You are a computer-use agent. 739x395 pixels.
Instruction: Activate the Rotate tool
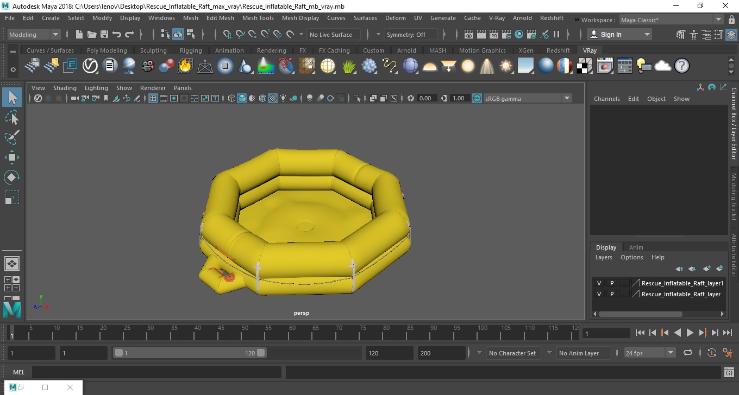pos(12,177)
